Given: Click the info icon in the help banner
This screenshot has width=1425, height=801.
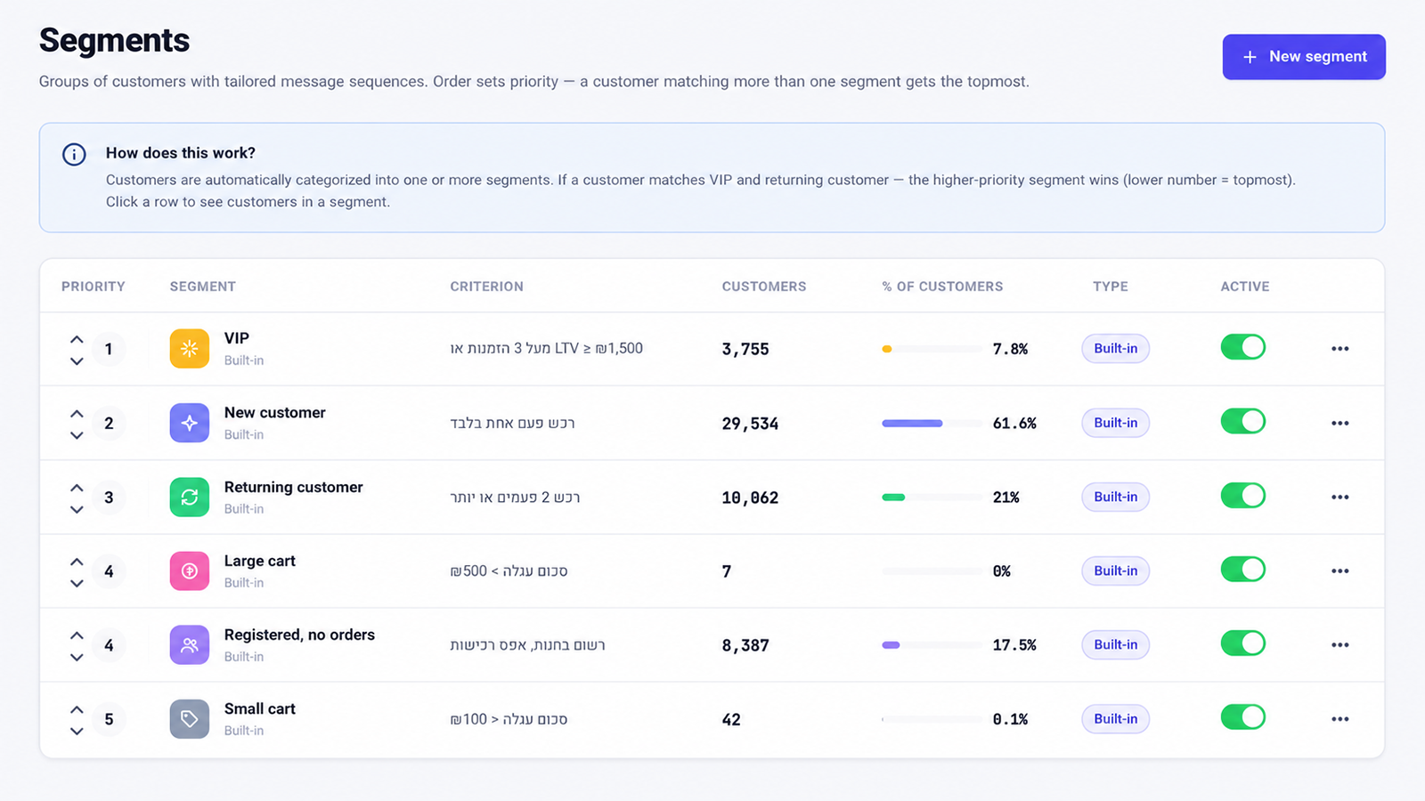Looking at the screenshot, I should tap(74, 154).
